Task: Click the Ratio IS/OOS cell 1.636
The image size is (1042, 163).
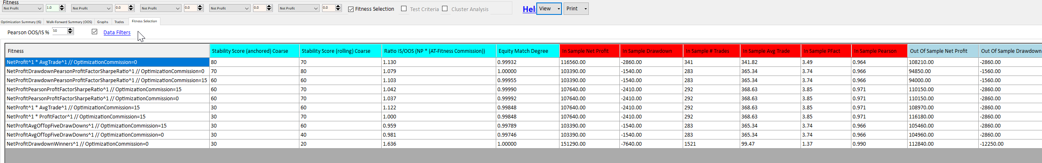Action: pyautogui.click(x=439, y=144)
